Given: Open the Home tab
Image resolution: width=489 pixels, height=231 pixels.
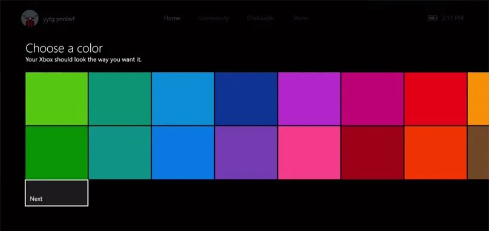Looking at the screenshot, I should (x=172, y=18).
